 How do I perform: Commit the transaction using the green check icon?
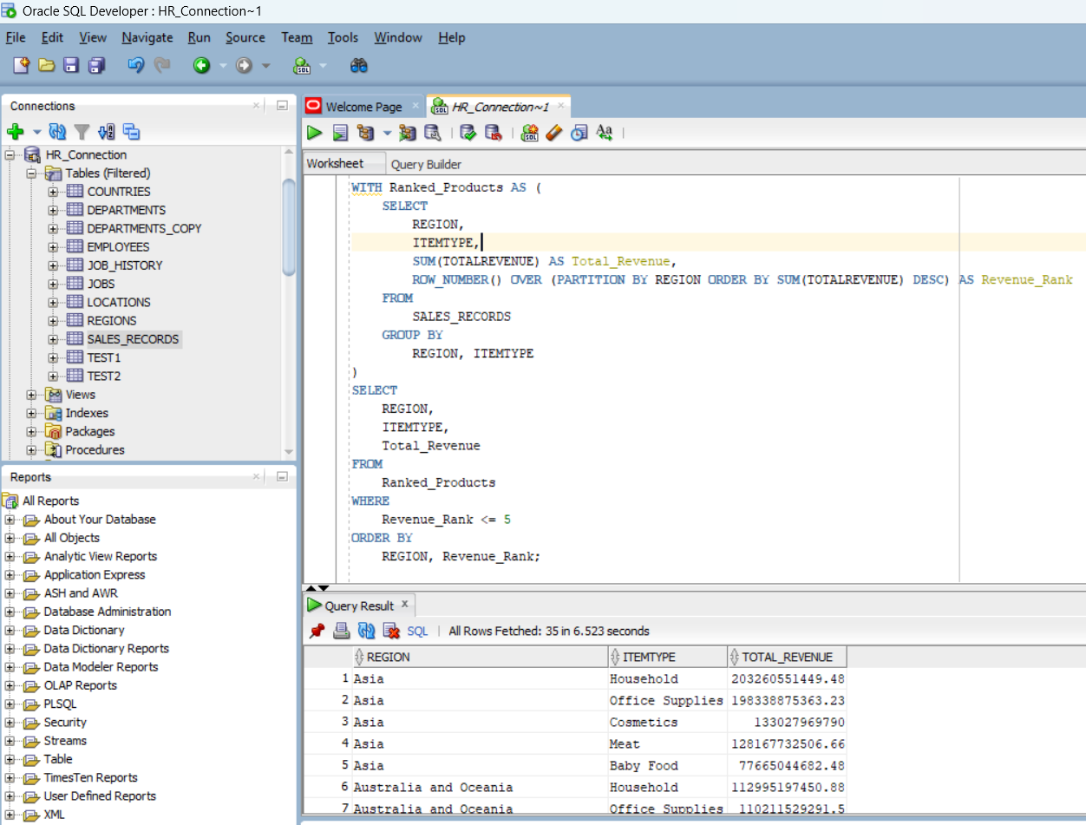pos(468,134)
